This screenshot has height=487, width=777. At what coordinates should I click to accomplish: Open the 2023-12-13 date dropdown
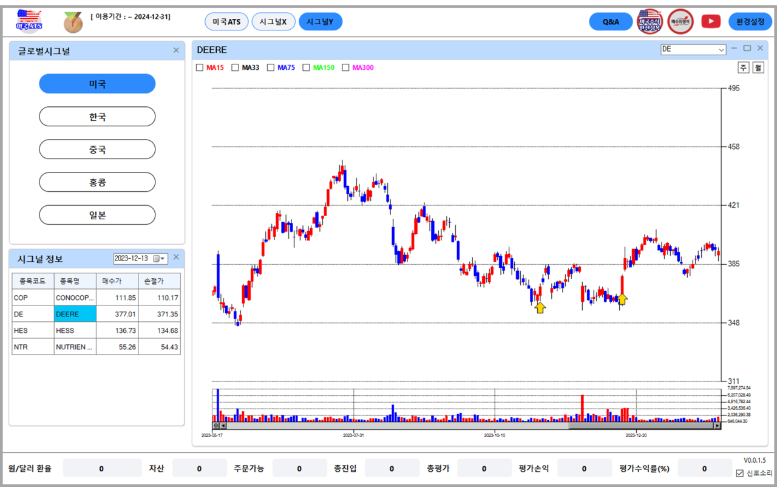coord(163,259)
